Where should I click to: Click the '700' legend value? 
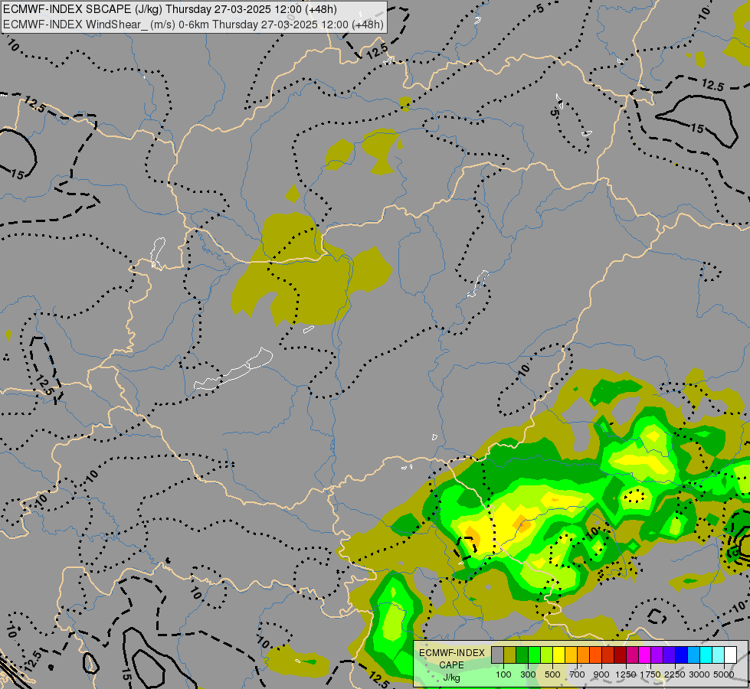(578, 674)
